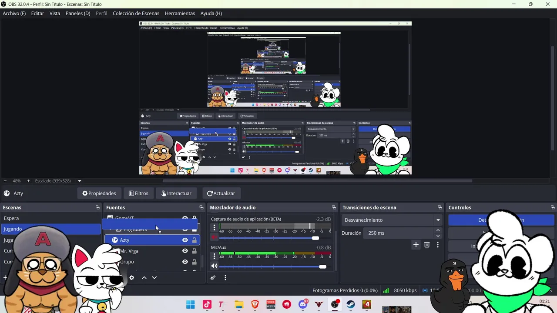Hide the Mr. Vrga source
The height and width of the screenshot is (313, 557).
point(185,251)
